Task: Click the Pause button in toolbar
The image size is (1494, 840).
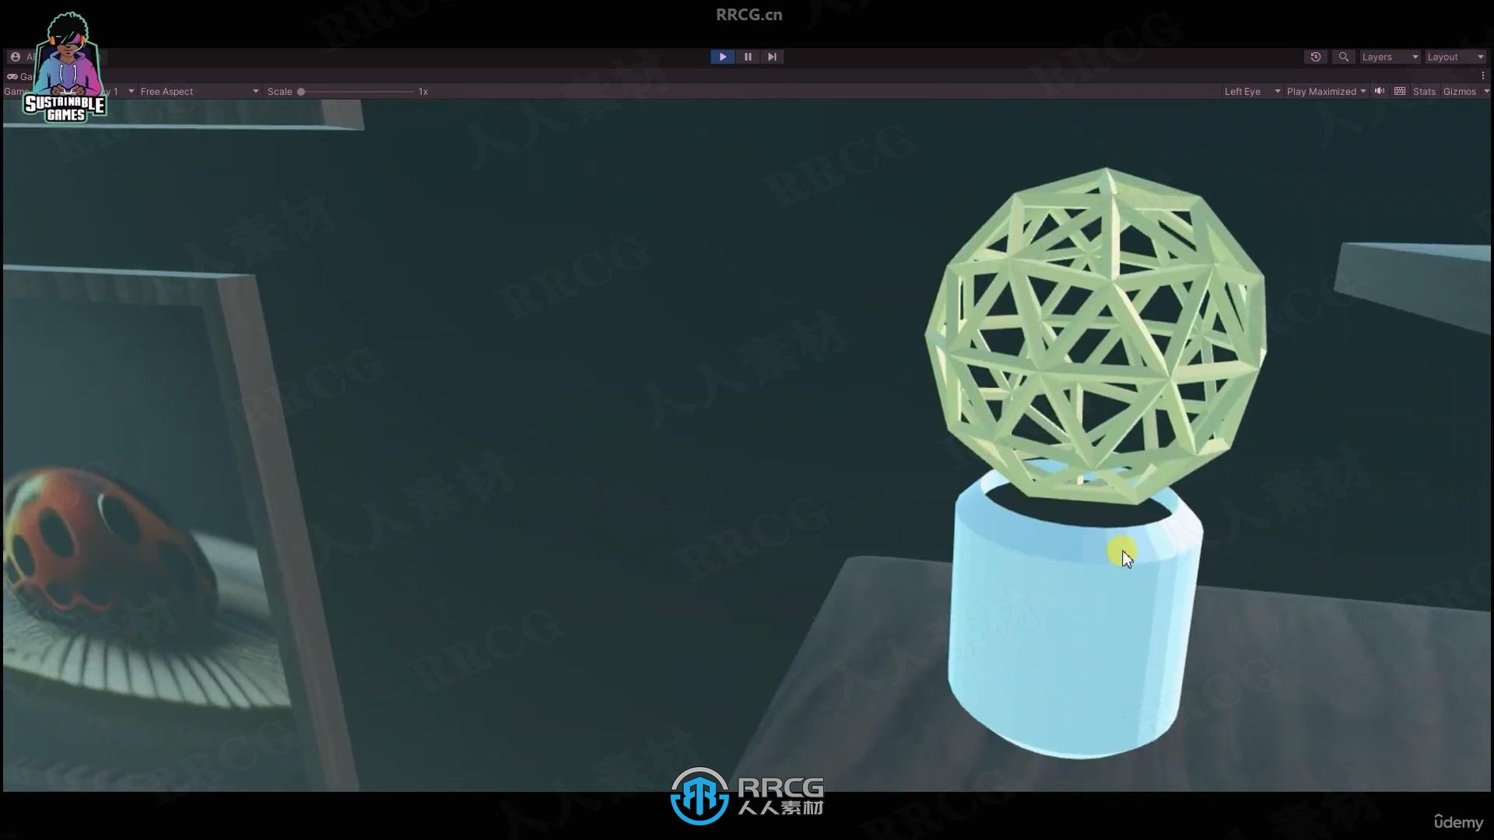Action: point(747,57)
